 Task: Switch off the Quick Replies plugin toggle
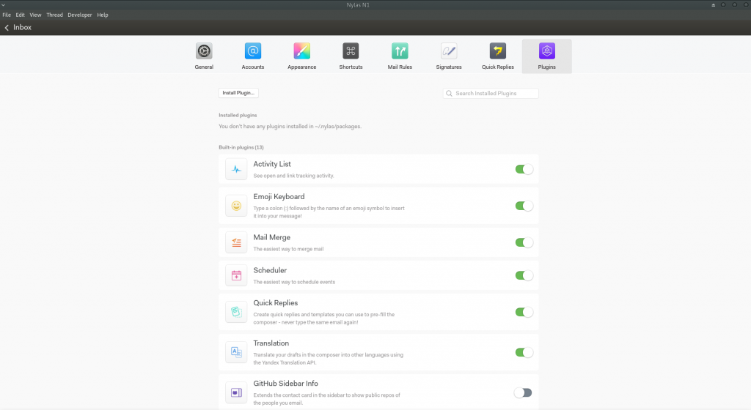(x=524, y=312)
